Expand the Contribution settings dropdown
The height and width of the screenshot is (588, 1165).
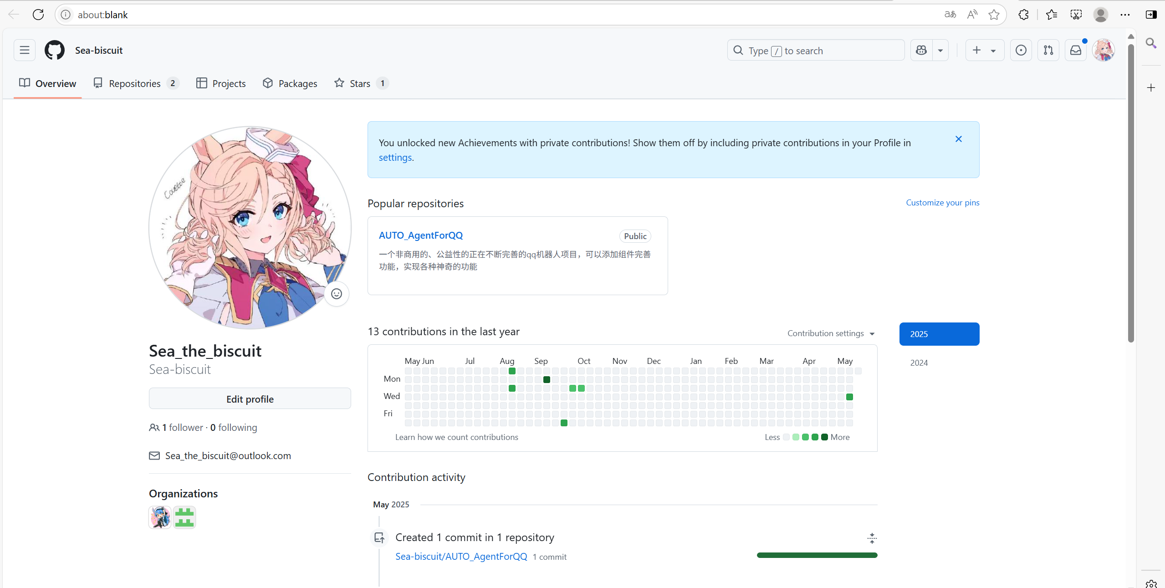[x=831, y=333]
